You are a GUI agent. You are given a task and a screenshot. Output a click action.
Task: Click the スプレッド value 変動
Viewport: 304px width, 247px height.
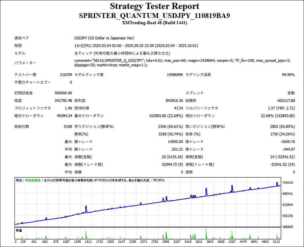[291, 93]
